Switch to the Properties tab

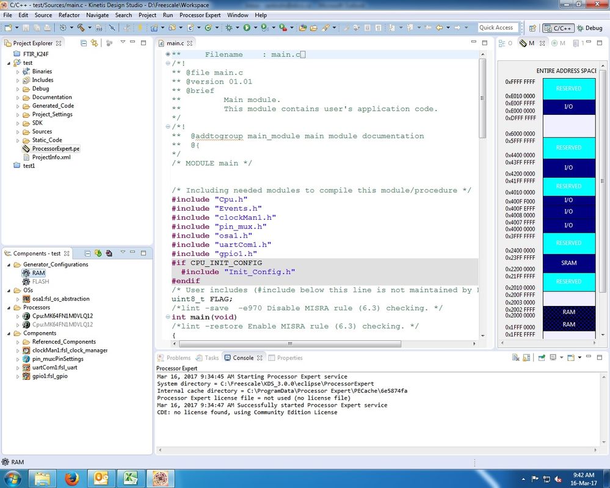pyautogui.click(x=286, y=358)
